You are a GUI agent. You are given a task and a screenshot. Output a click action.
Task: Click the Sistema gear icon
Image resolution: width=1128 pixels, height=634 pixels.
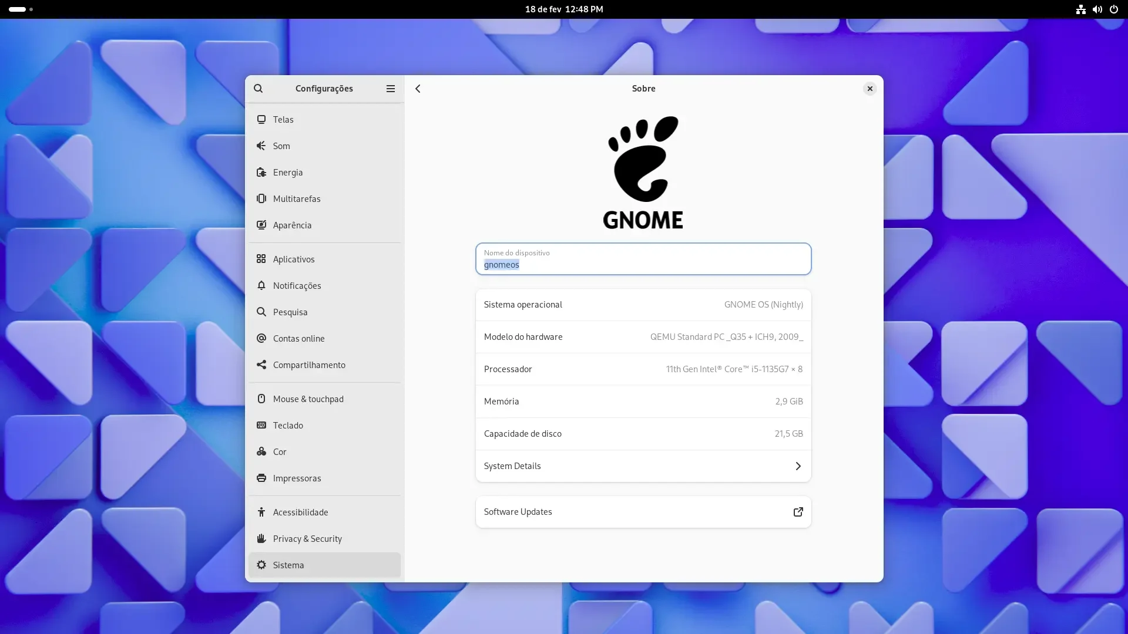click(x=261, y=565)
